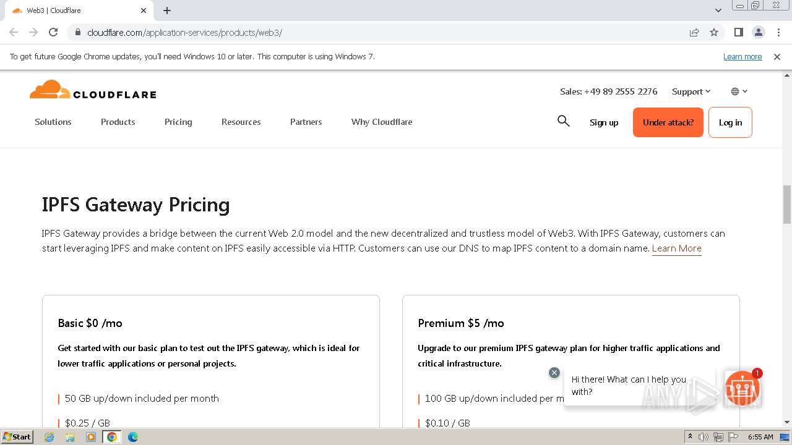Click the share page icon in address bar
The image size is (792, 445).
tap(694, 32)
